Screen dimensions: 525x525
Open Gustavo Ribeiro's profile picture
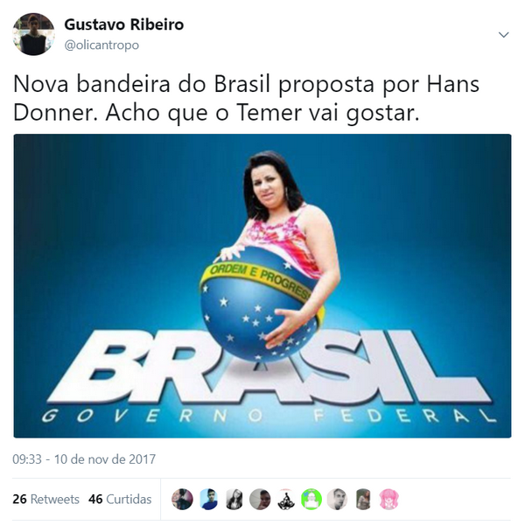(33, 34)
